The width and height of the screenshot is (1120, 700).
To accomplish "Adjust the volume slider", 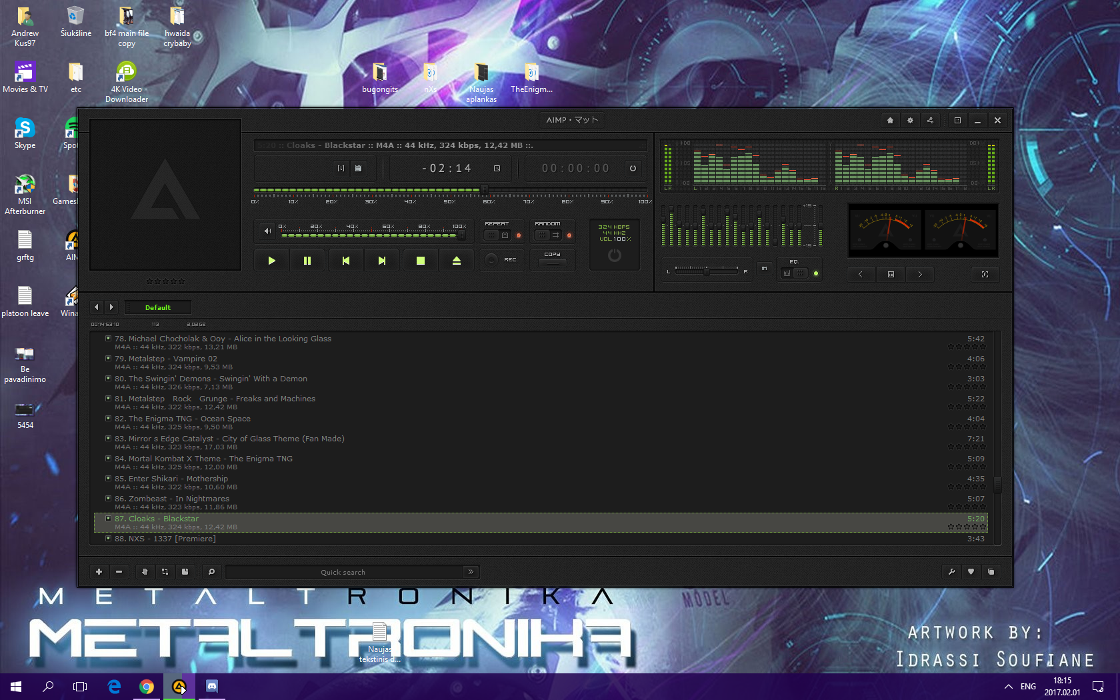I will click(x=373, y=235).
